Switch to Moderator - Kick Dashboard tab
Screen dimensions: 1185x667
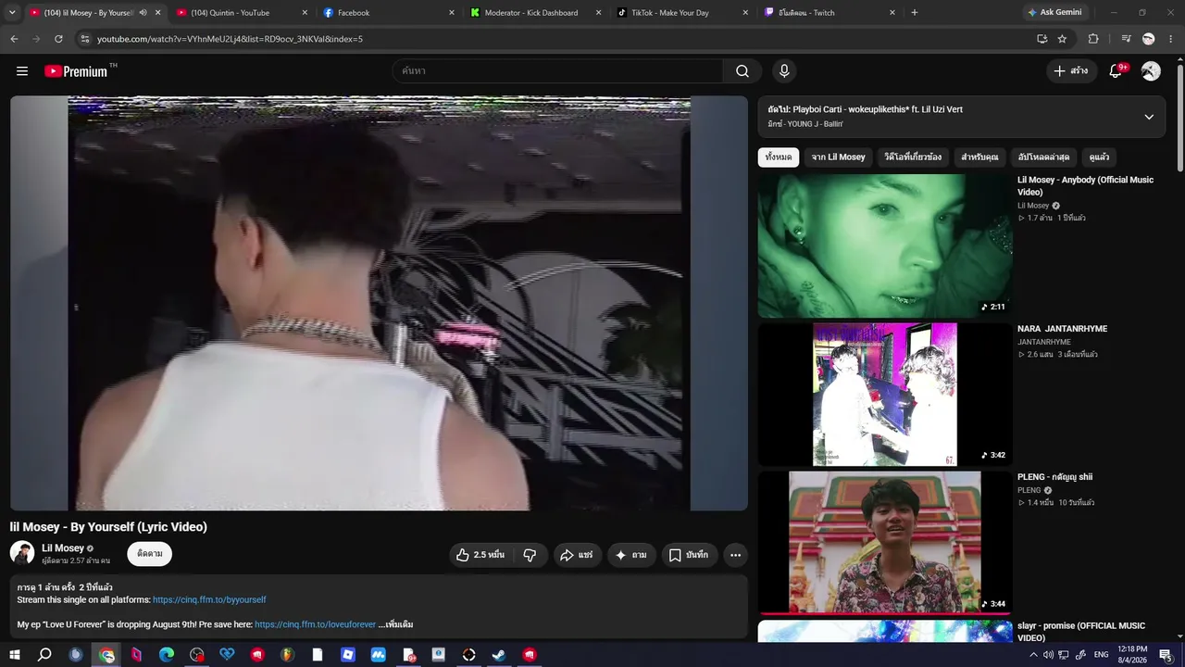click(x=535, y=13)
